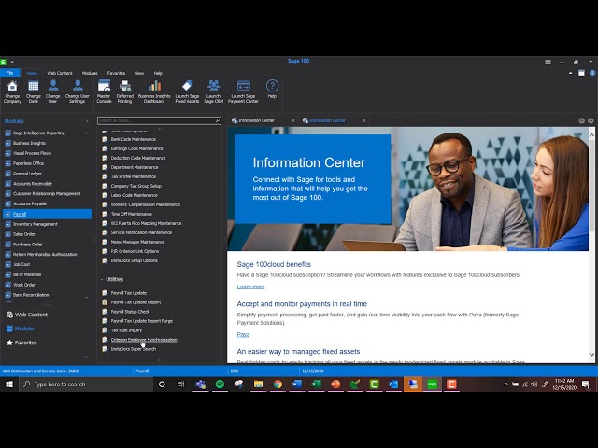
Task: Follow the Paya link
Action: 243,335
